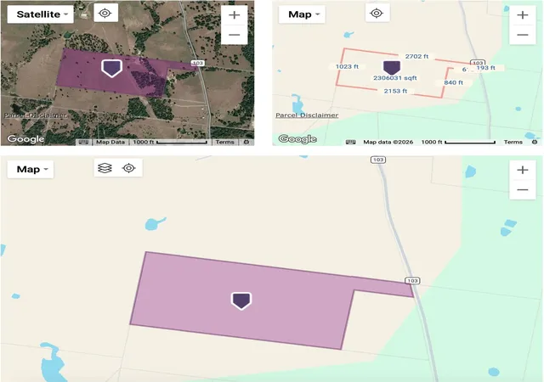Zoom out on the bottom map
This screenshot has height=382, width=544.
(x=523, y=189)
